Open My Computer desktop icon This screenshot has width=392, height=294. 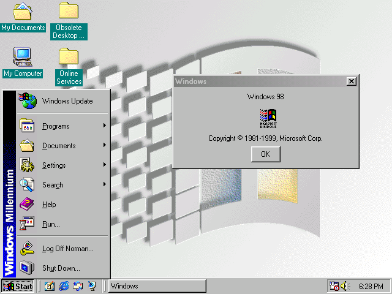(x=23, y=57)
